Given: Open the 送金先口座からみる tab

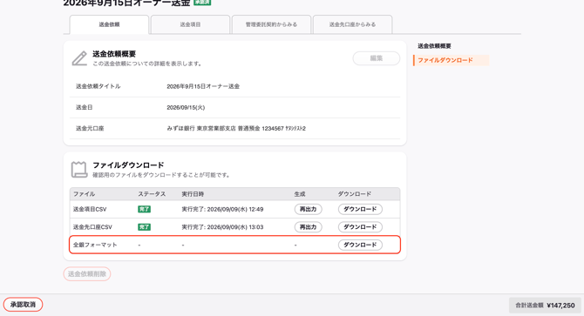Looking at the screenshot, I should tap(352, 24).
